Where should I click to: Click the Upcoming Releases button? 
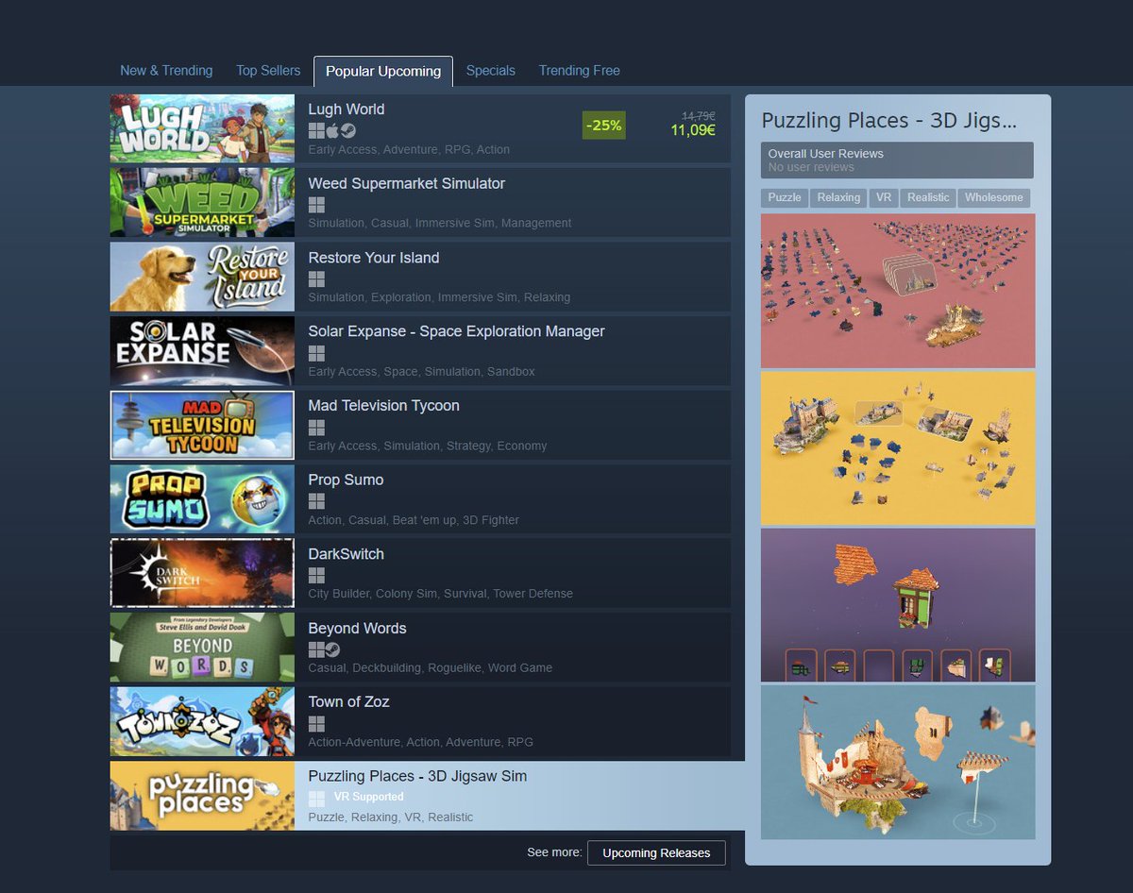656,852
